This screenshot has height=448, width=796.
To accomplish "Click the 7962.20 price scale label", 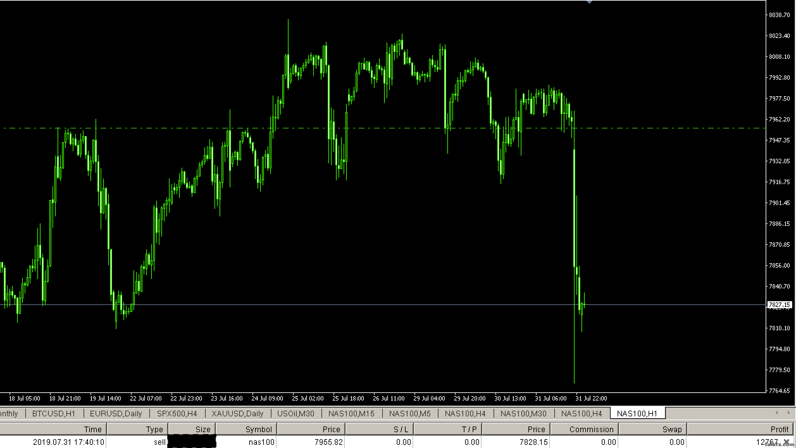I will point(779,119).
